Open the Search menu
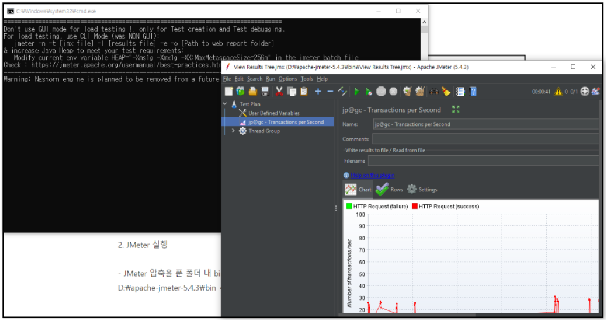 [x=255, y=79]
